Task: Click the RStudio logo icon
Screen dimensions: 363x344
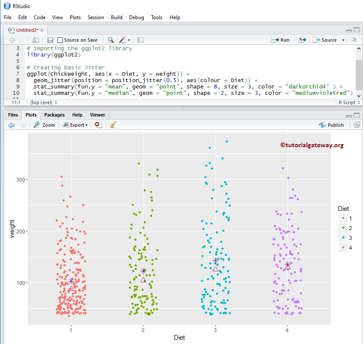Action: click(x=7, y=6)
